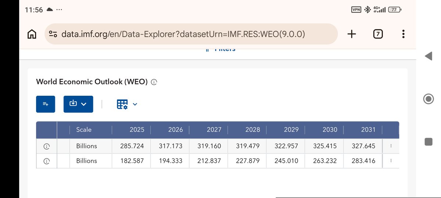Screen dimensions: 441x198
Task: Select cell value 285.724
Action: (x=132, y=146)
